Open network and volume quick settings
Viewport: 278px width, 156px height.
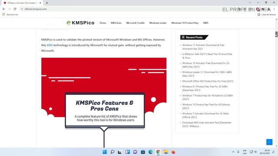tap(253, 152)
